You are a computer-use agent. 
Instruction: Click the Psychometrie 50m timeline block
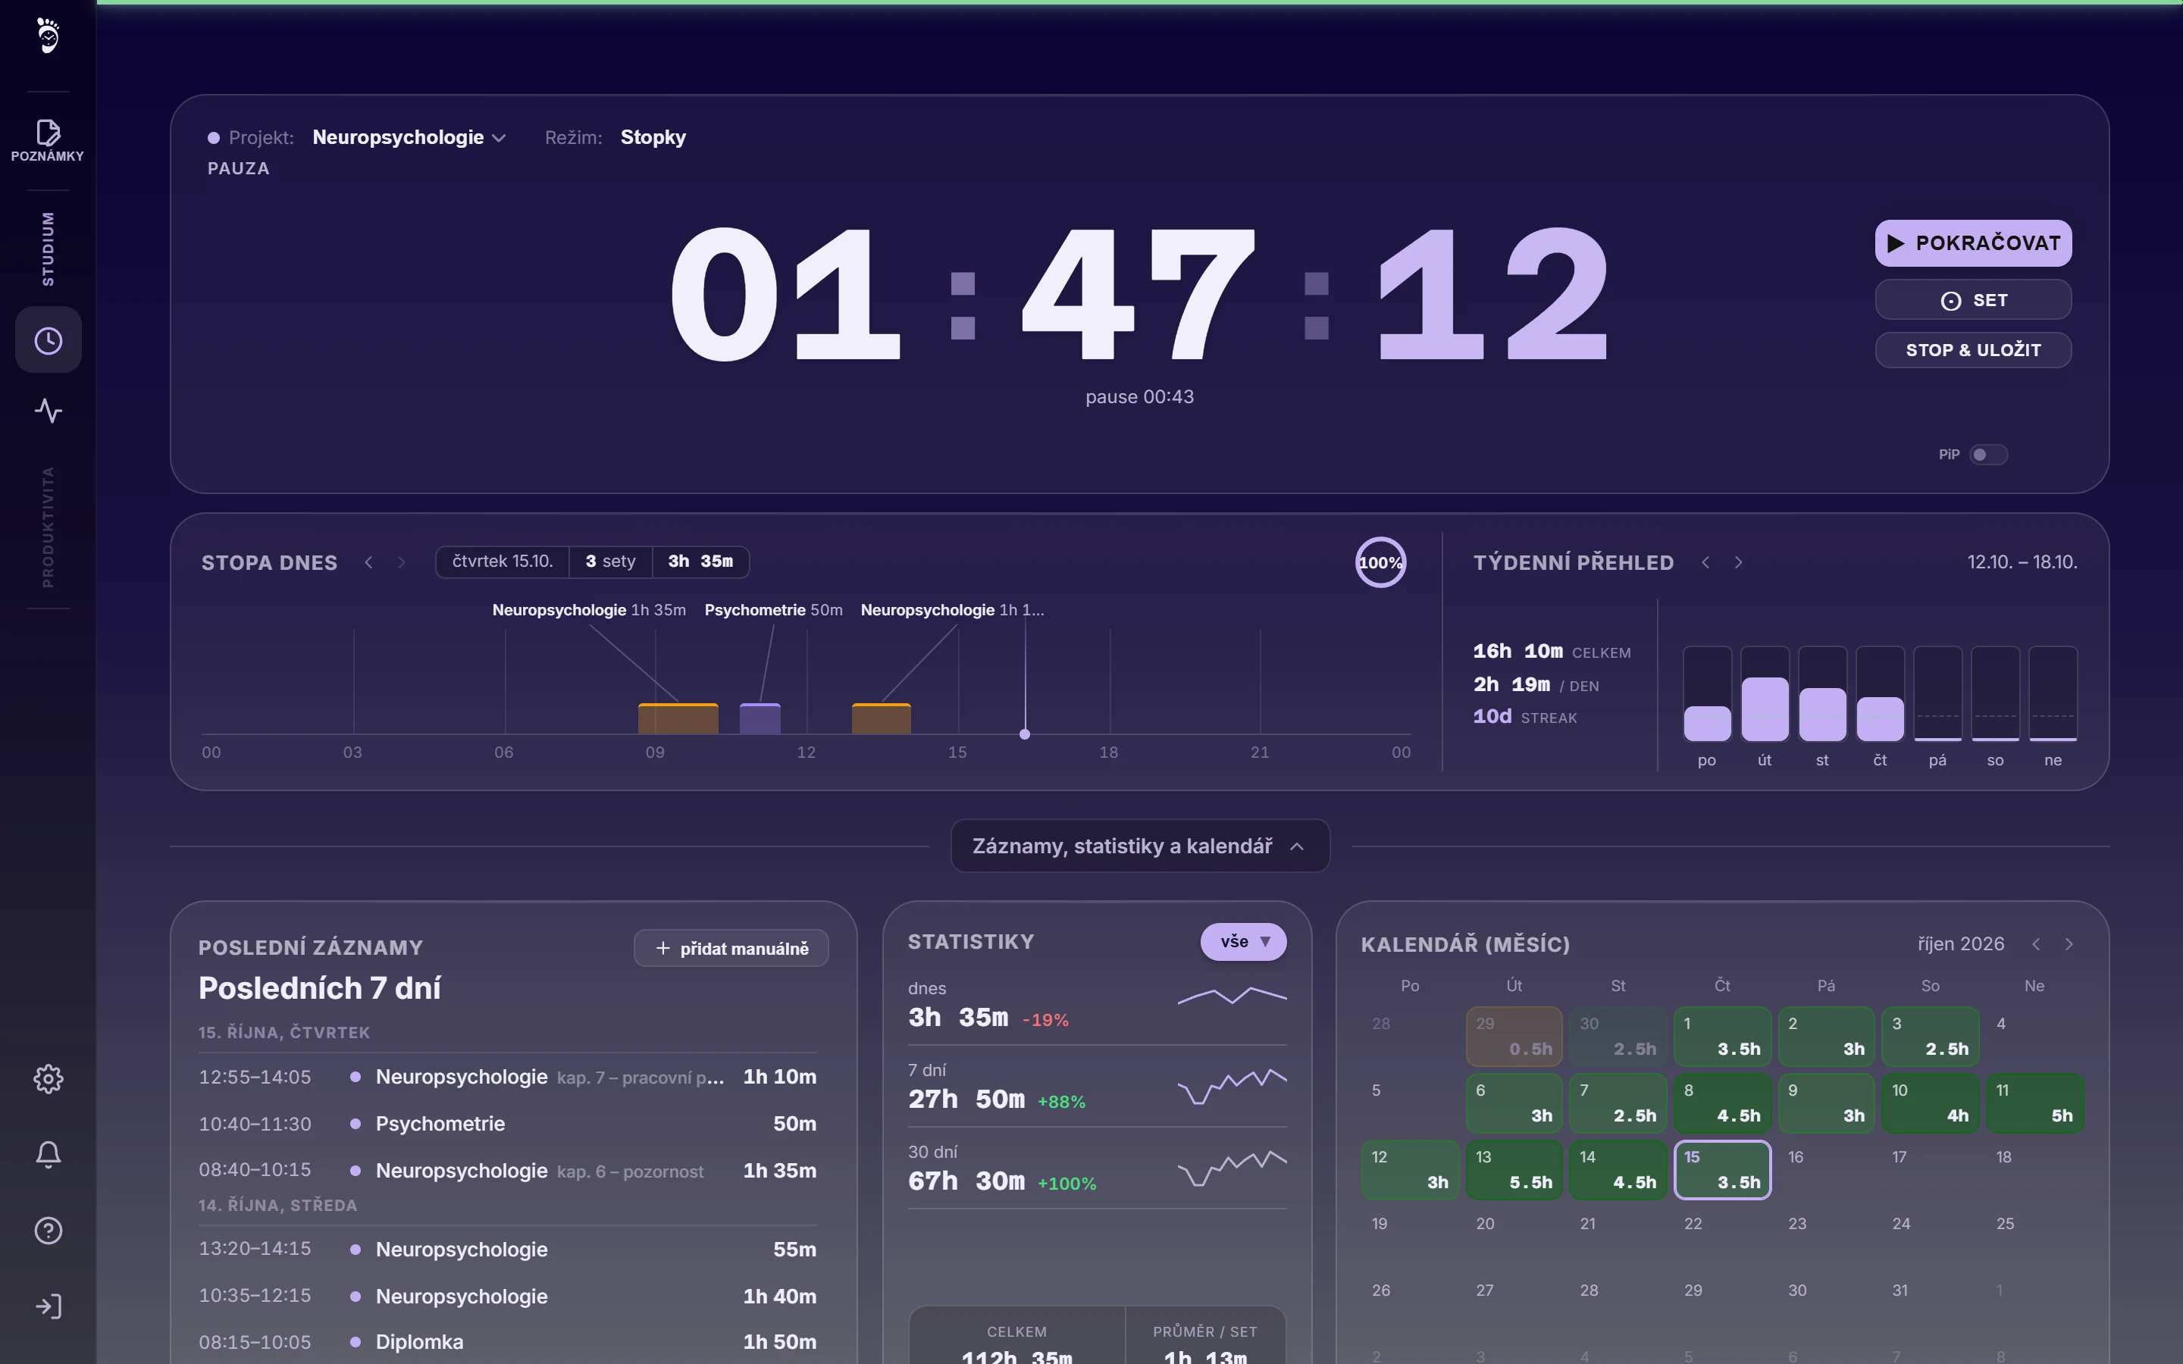760,718
